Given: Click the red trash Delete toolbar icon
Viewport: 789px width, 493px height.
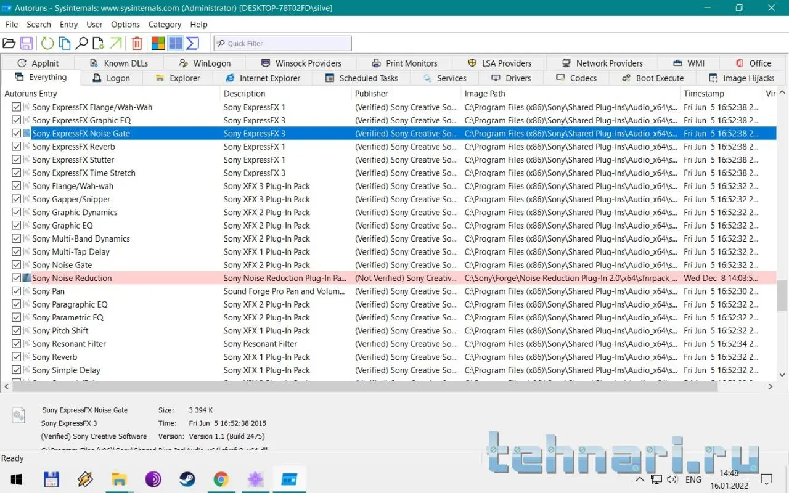Looking at the screenshot, I should pos(137,43).
